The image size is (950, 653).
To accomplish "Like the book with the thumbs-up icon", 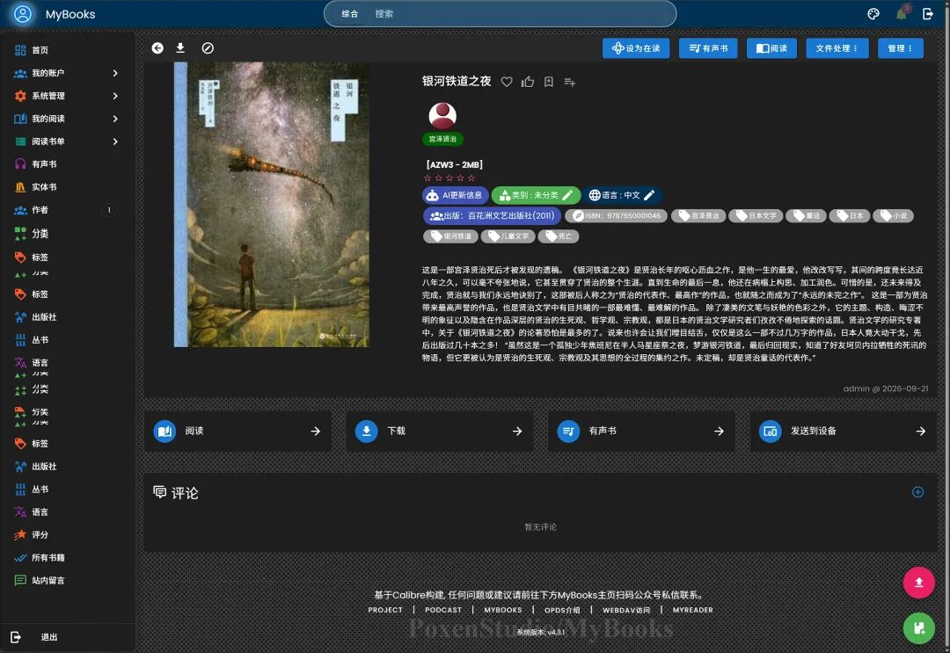I will coord(528,82).
